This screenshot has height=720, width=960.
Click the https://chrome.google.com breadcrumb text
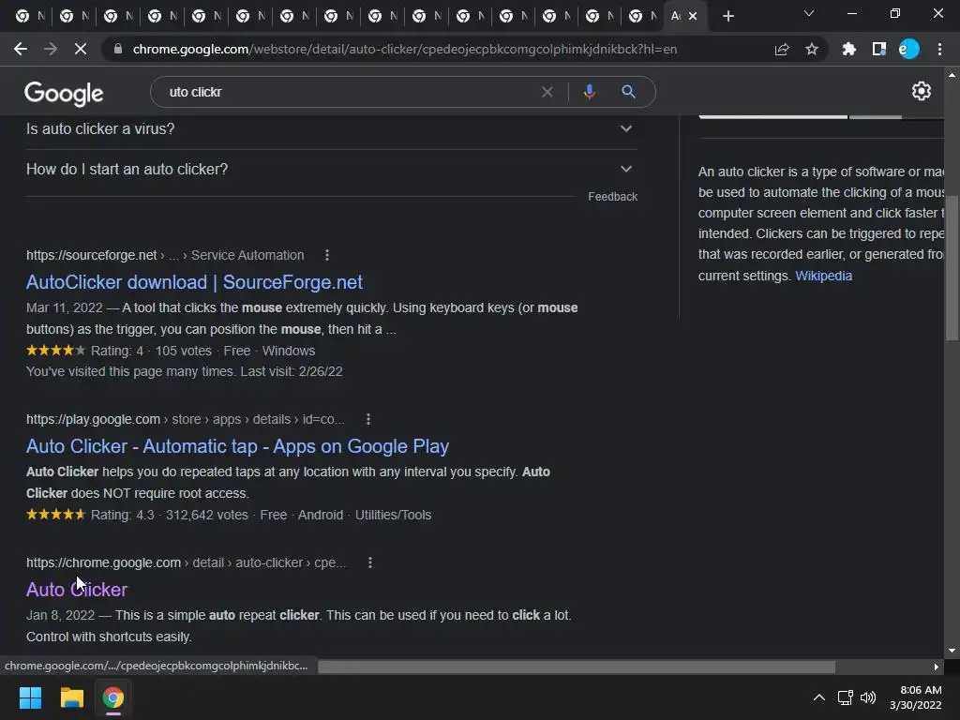[103, 562]
